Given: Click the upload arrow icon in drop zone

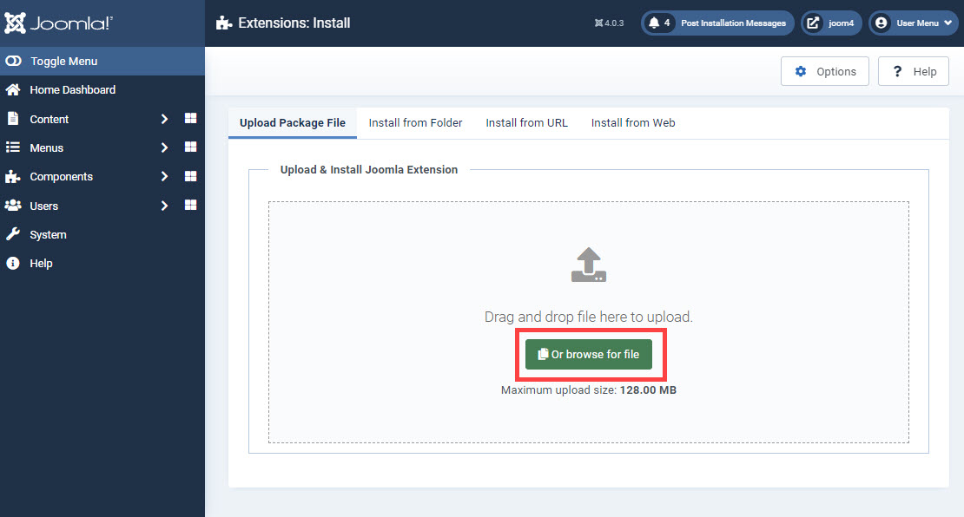Looking at the screenshot, I should click(x=588, y=265).
